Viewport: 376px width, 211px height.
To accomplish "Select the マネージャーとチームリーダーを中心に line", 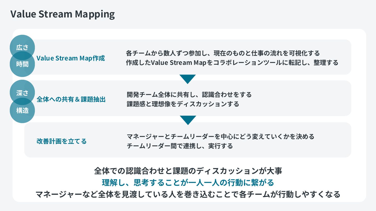I will [220, 136].
